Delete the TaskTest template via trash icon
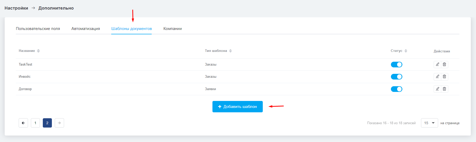476x142 pixels. (x=444, y=64)
